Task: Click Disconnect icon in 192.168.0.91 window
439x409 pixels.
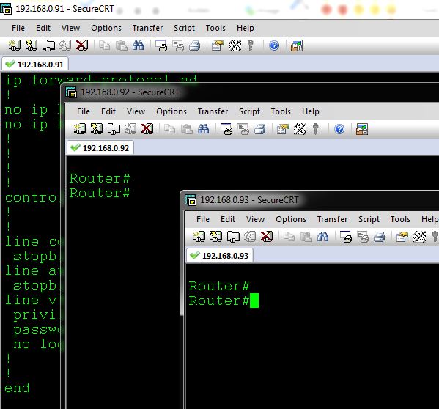Action: tap(82, 45)
